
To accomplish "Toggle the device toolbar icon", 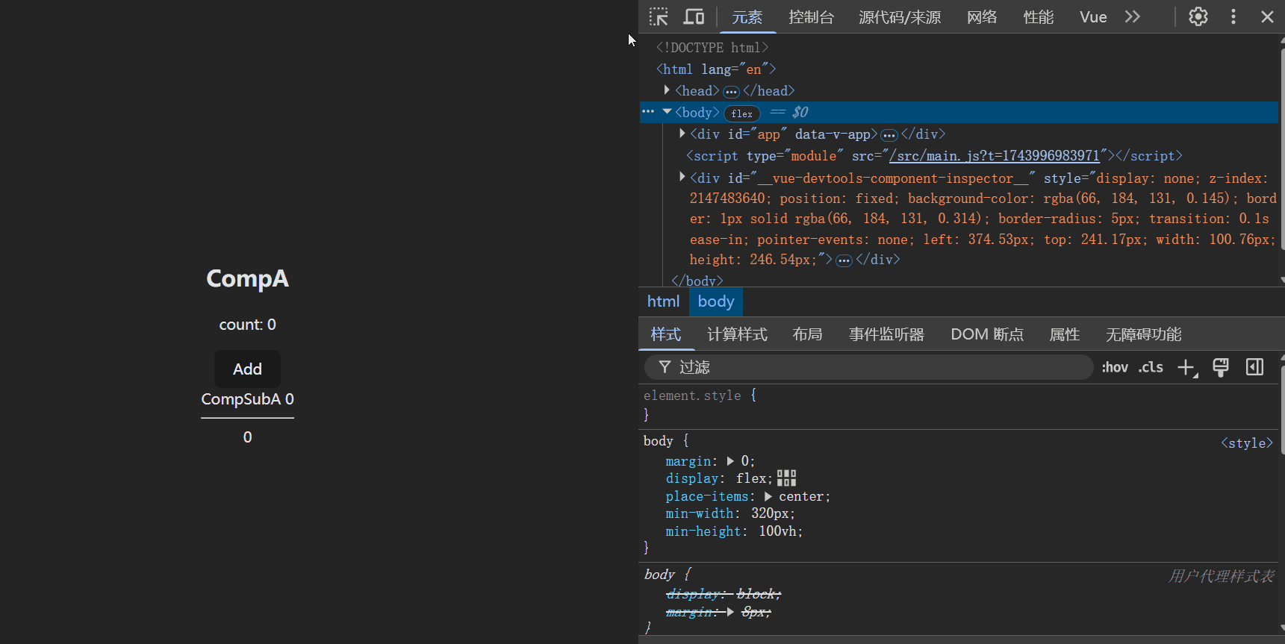I will (694, 16).
